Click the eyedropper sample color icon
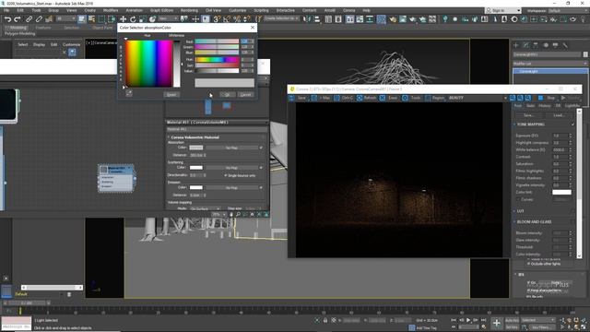This screenshot has height=332, width=590. pyautogui.click(x=129, y=93)
